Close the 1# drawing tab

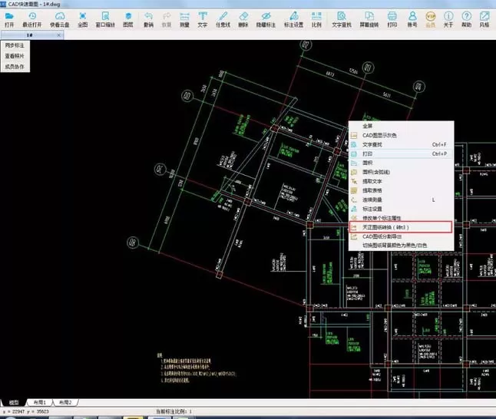[x=58, y=35]
